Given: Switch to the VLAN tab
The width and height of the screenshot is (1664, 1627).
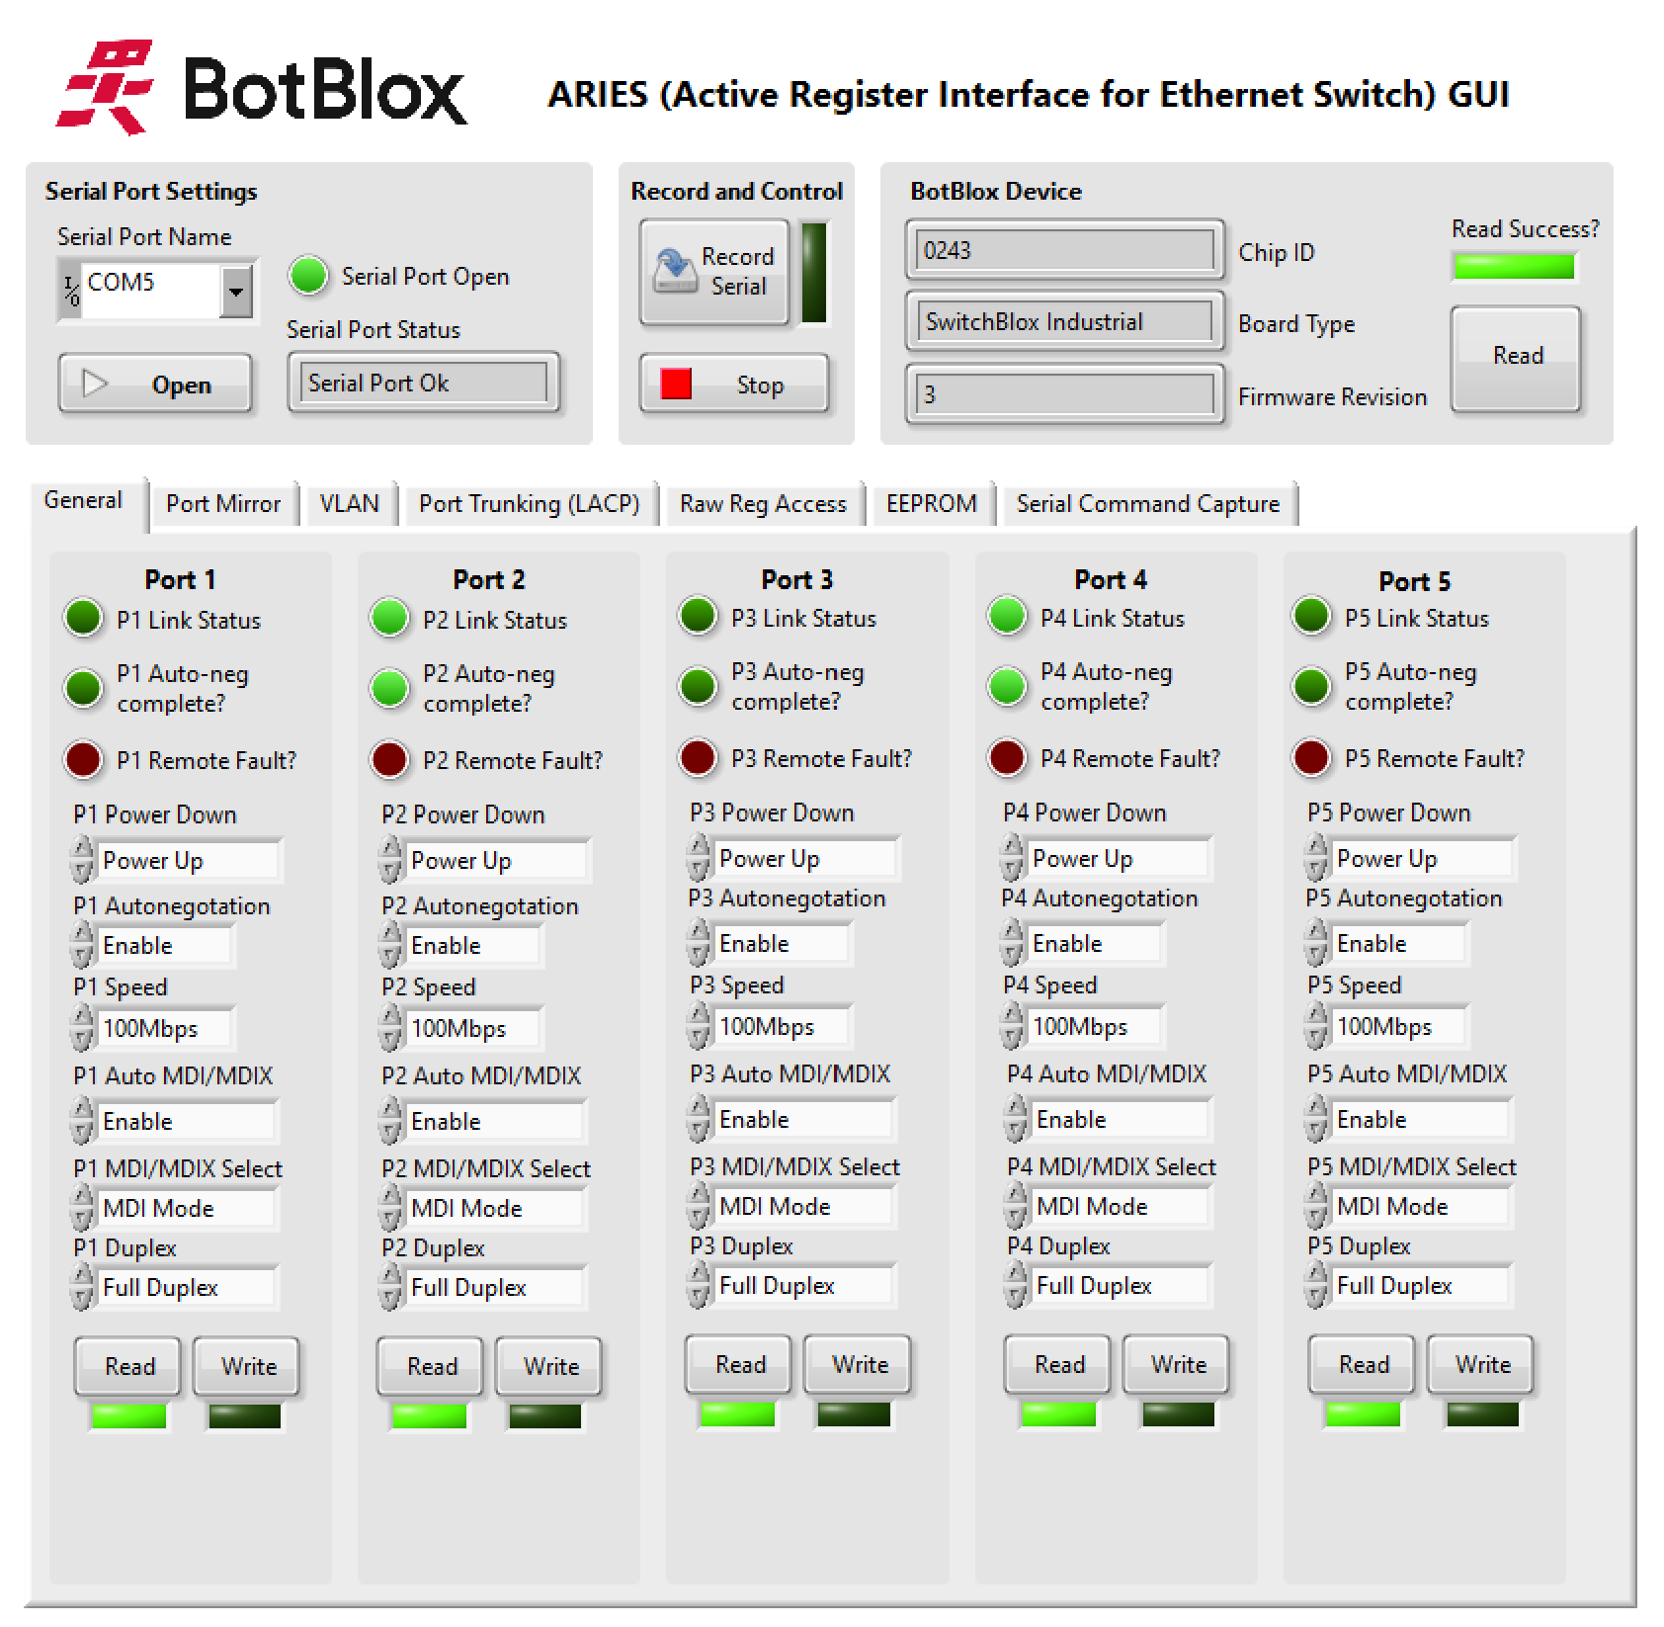Looking at the screenshot, I should click(349, 504).
